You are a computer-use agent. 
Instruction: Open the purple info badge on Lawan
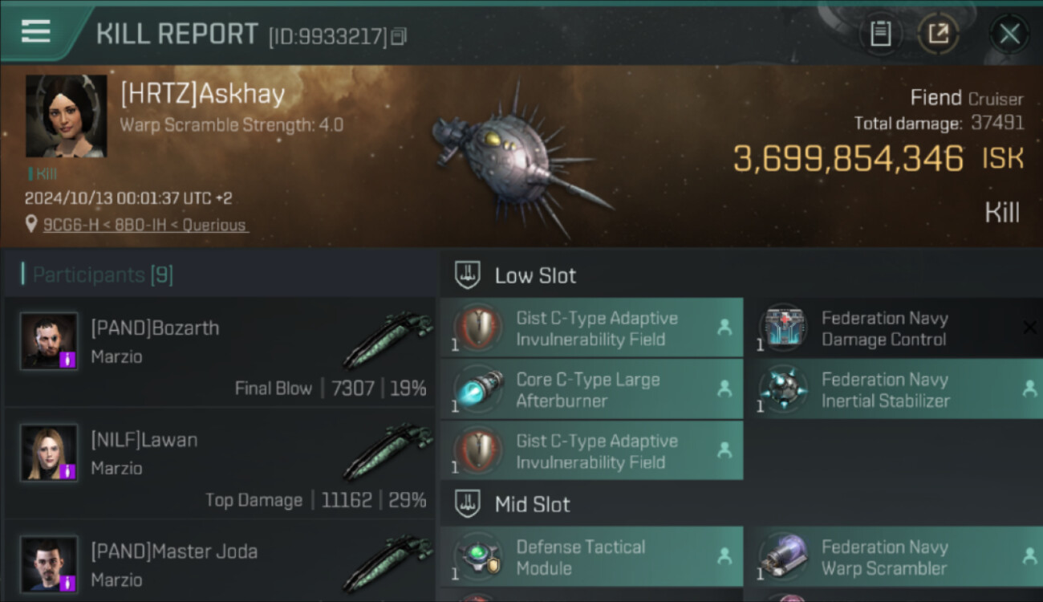click(67, 471)
